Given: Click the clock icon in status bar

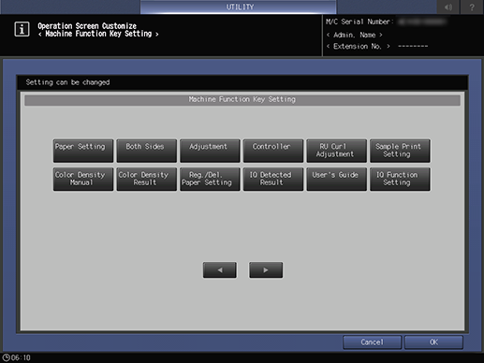Looking at the screenshot, I should (6, 357).
